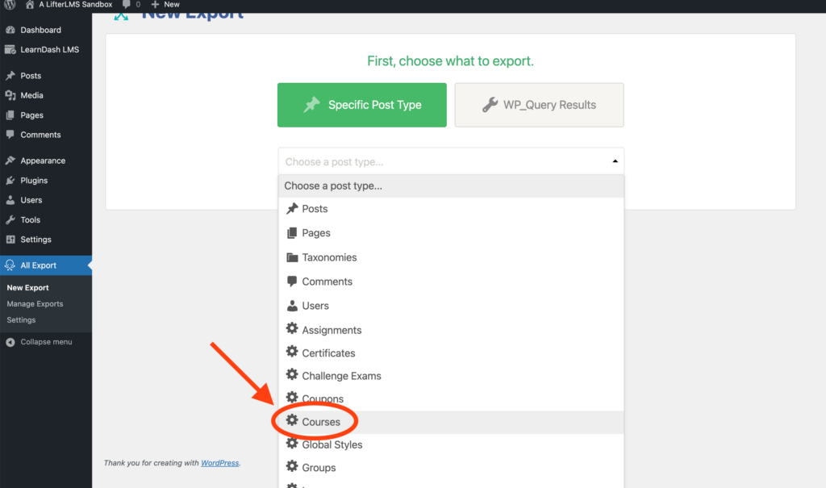Open the site home icon in admin bar

pyautogui.click(x=30, y=4)
